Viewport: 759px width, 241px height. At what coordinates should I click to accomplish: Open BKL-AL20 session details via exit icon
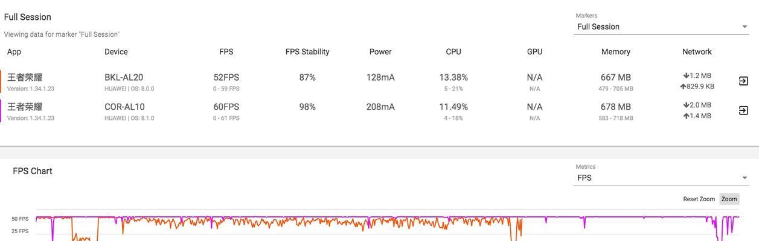click(743, 81)
